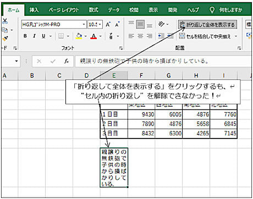Click cell containing 9430
The image size is (253, 199).
click(141, 114)
